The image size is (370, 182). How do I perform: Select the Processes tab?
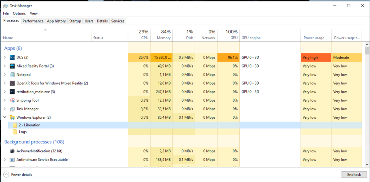coord(11,20)
